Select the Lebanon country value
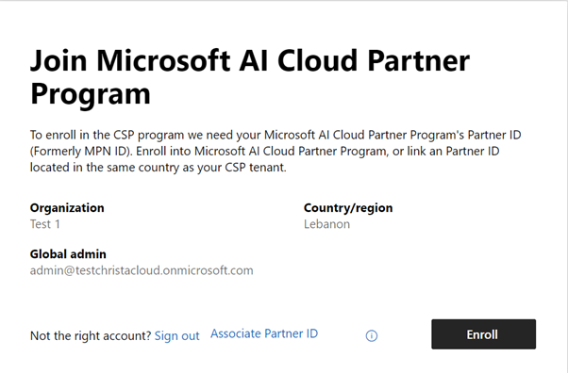 (326, 224)
